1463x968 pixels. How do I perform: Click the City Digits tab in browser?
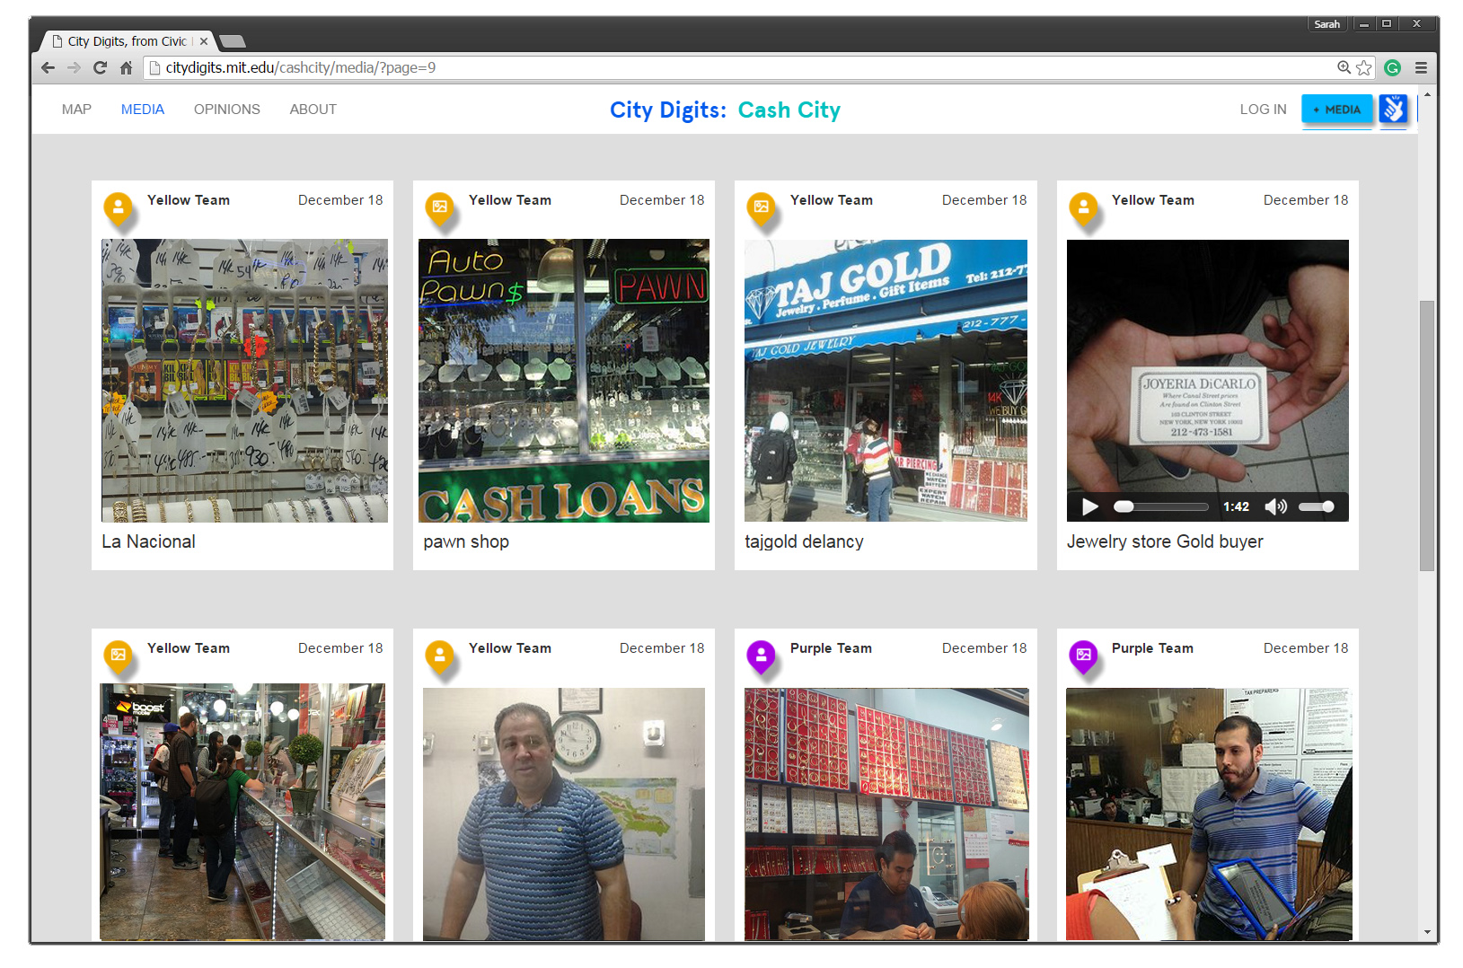[x=126, y=41]
